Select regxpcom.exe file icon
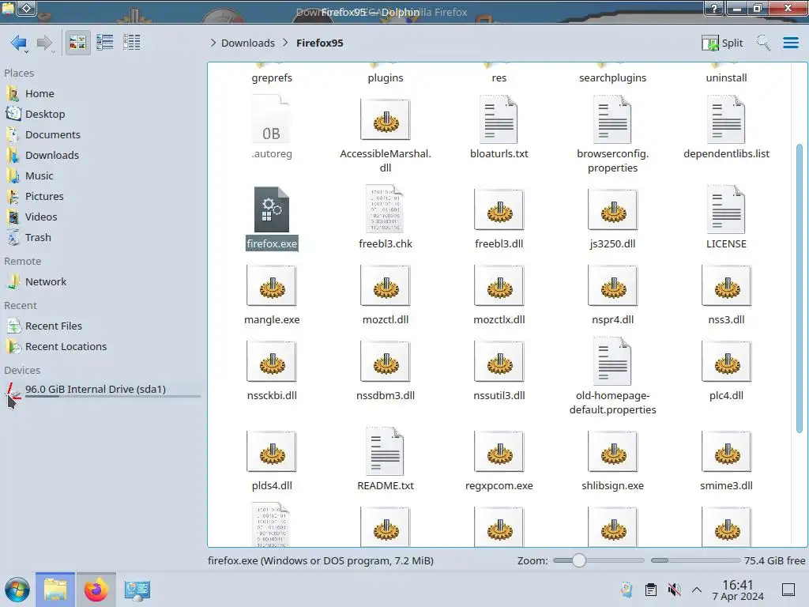The image size is (809, 607). point(499,451)
